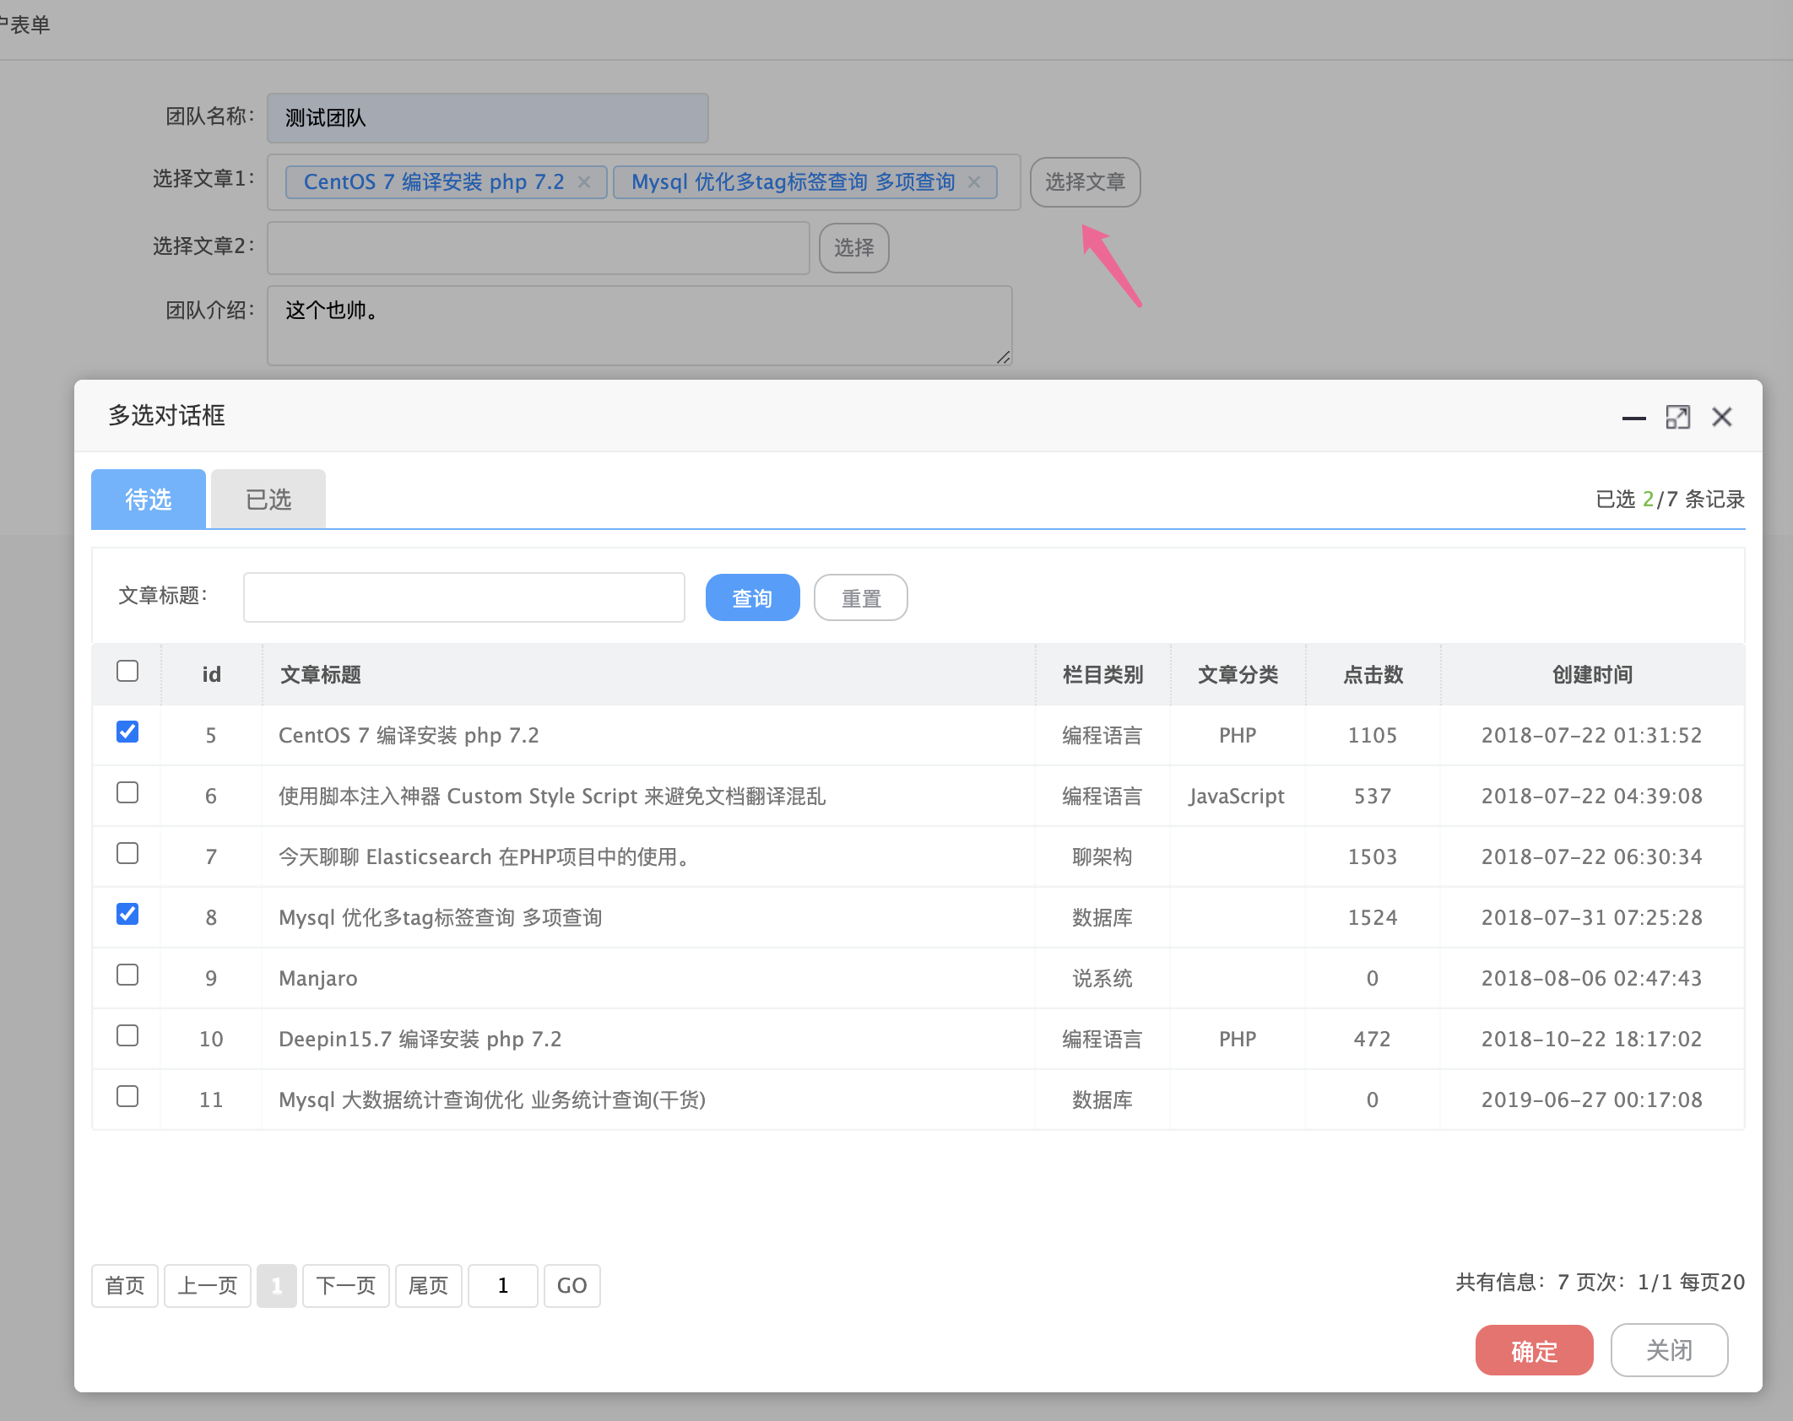The image size is (1793, 1421).
Task: Remove the Mysql 优化多tag标签查询 tag
Action: [x=973, y=181]
